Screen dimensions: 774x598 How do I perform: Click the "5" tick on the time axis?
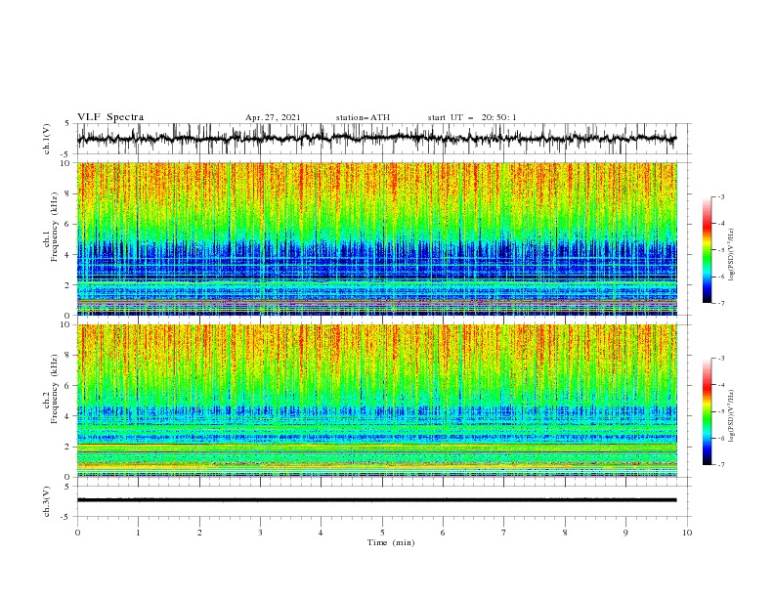(382, 533)
